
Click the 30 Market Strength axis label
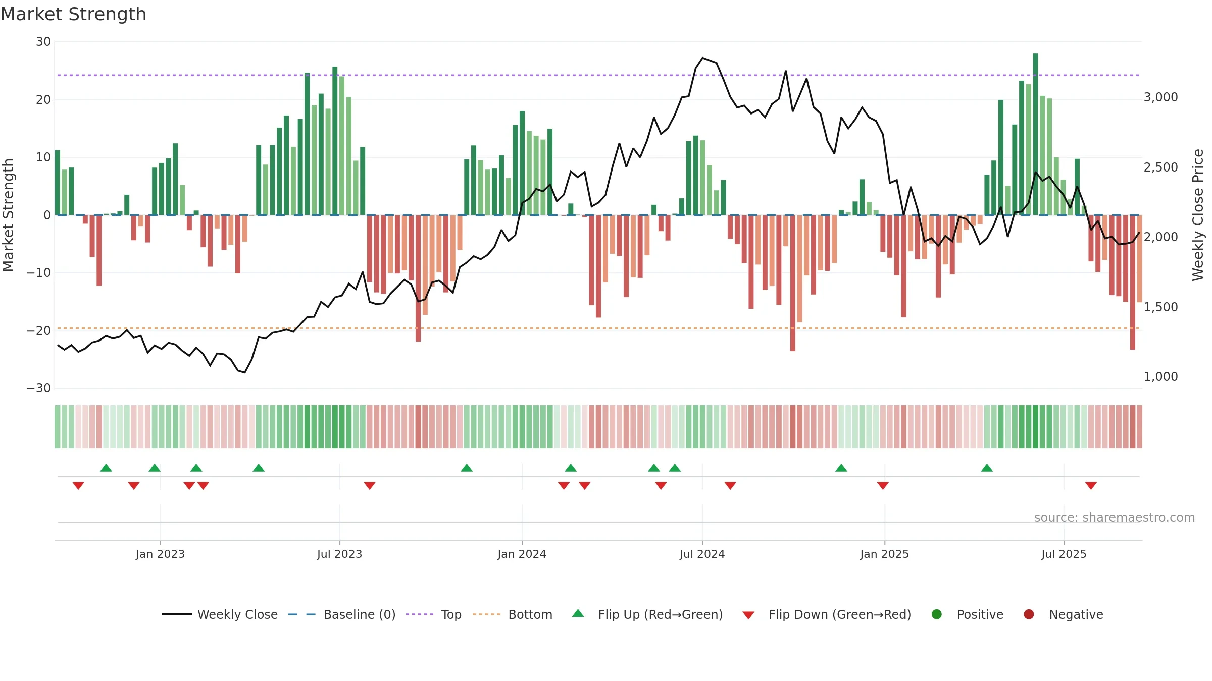[x=43, y=42]
